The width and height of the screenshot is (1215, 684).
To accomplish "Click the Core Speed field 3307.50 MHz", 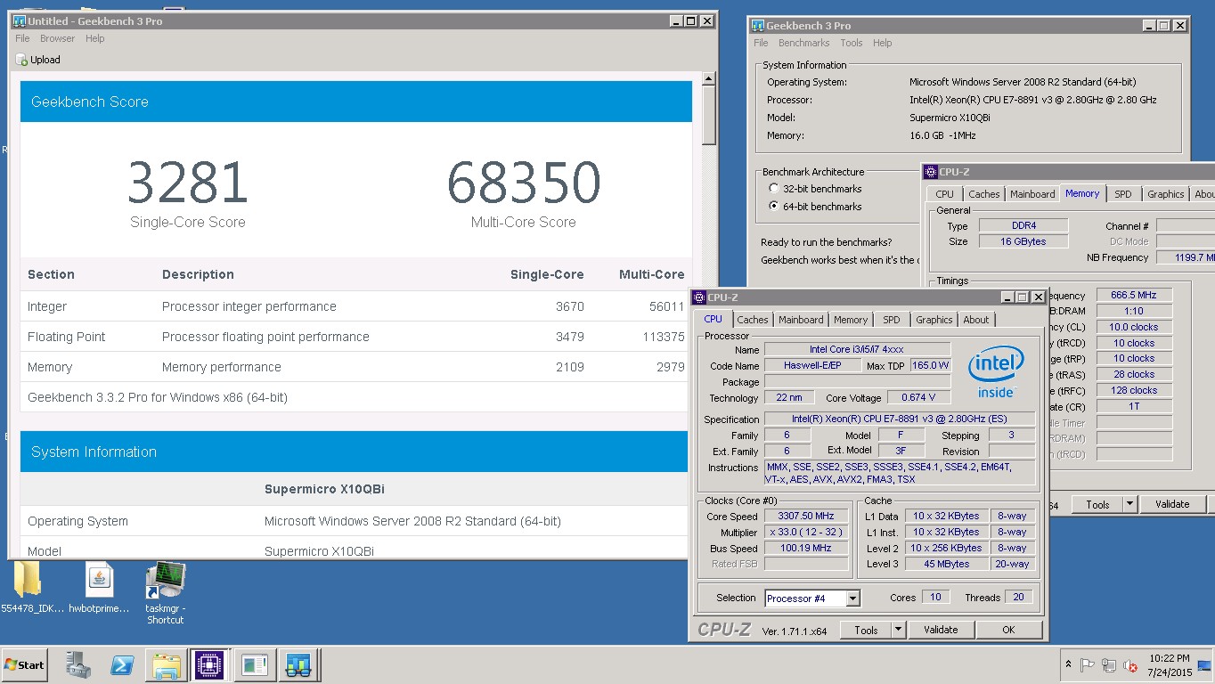I will (807, 517).
